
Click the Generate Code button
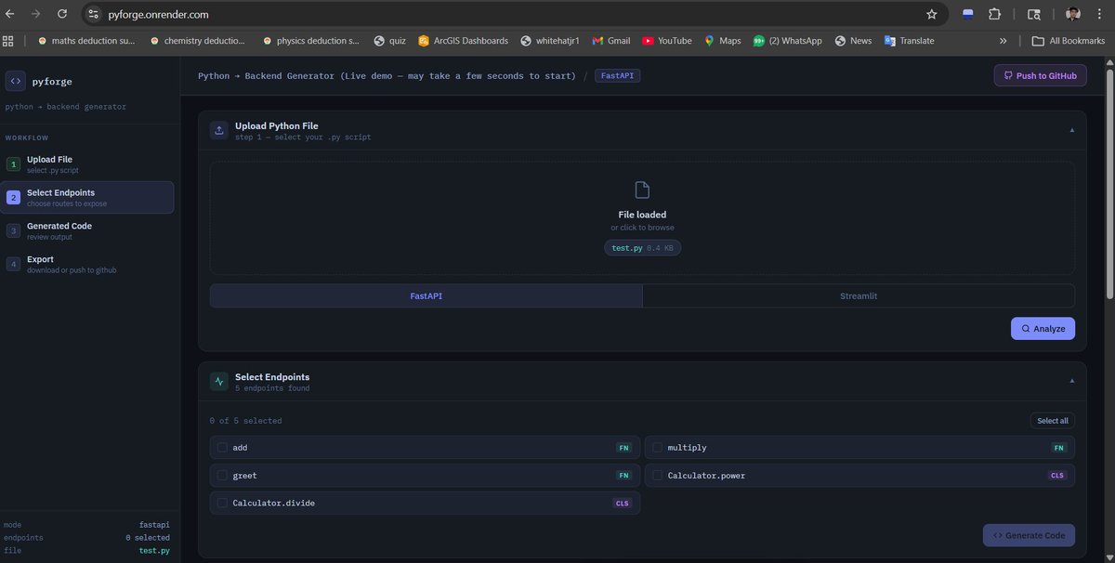[x=1029, y=535]
